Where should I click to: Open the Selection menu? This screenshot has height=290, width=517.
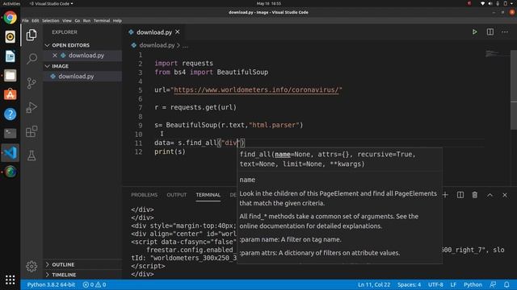tap(50, 20)
